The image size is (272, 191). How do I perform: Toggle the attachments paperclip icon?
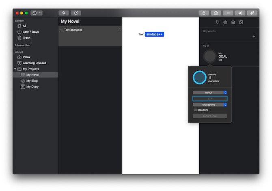point(252,13)
